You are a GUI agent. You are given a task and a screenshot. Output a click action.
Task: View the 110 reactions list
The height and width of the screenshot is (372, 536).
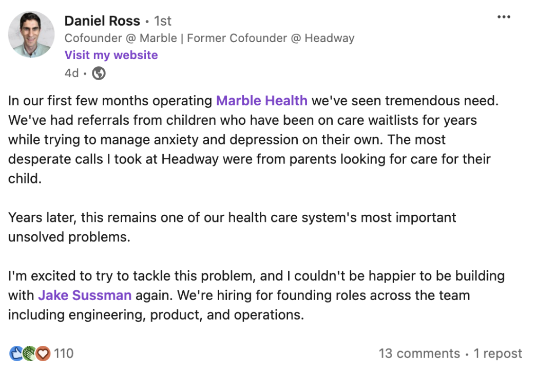pos(64,354)
